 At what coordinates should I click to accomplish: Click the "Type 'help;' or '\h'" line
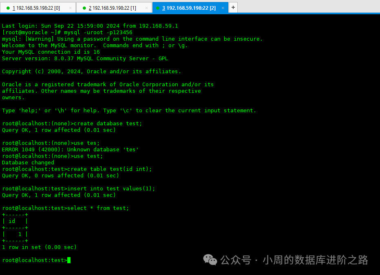click(x=129, y=111)
